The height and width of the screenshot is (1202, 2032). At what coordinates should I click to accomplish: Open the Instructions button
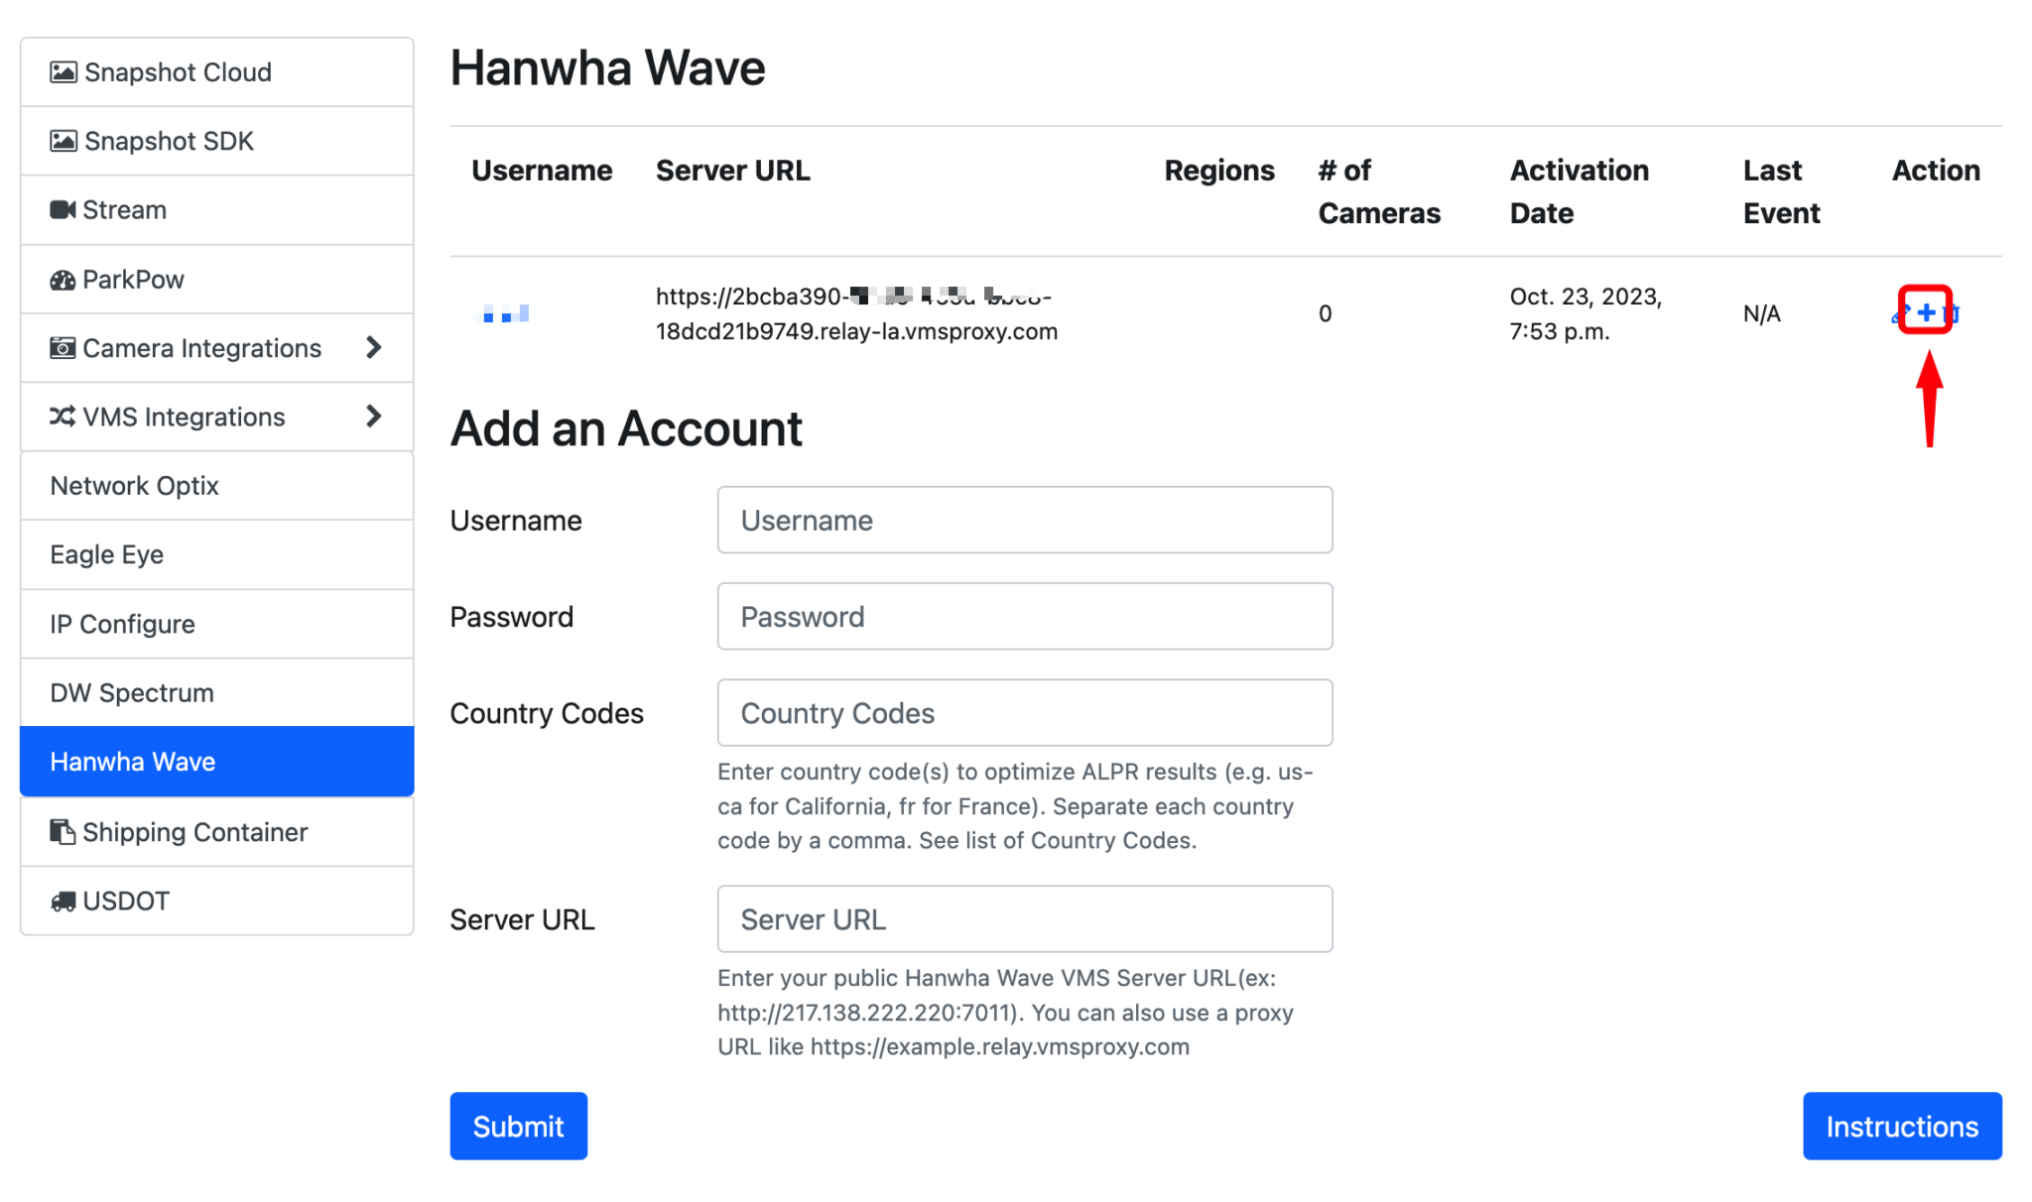1902,1127
